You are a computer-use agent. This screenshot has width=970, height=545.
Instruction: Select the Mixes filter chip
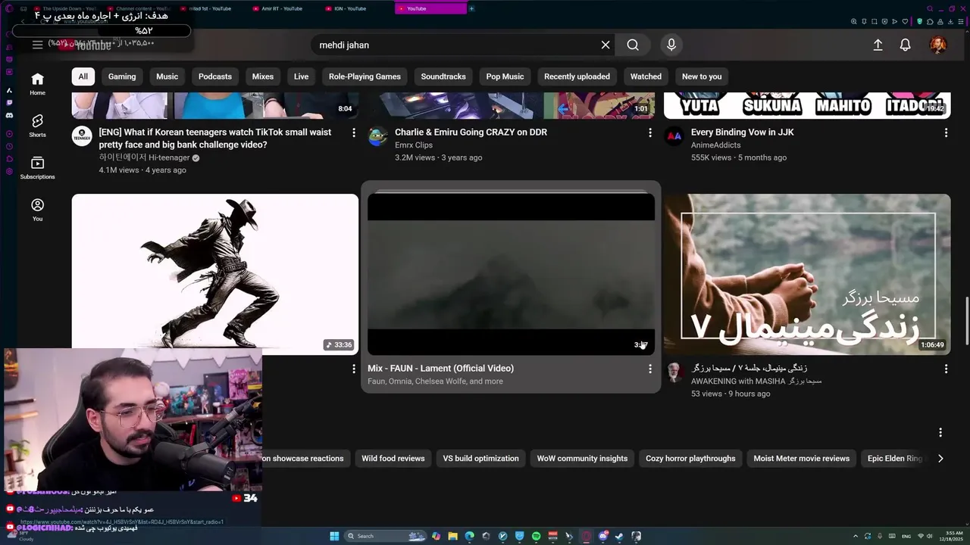coord(263,76)
